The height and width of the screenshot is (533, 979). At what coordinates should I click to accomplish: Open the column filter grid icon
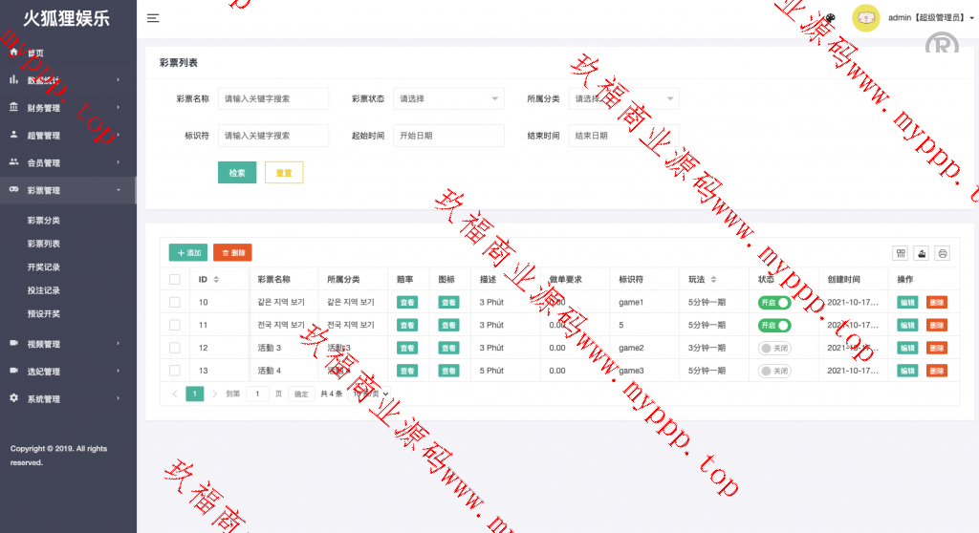[x=900, y=253]
